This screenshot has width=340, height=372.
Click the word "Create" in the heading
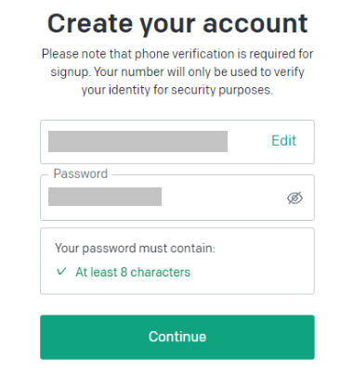90,23
